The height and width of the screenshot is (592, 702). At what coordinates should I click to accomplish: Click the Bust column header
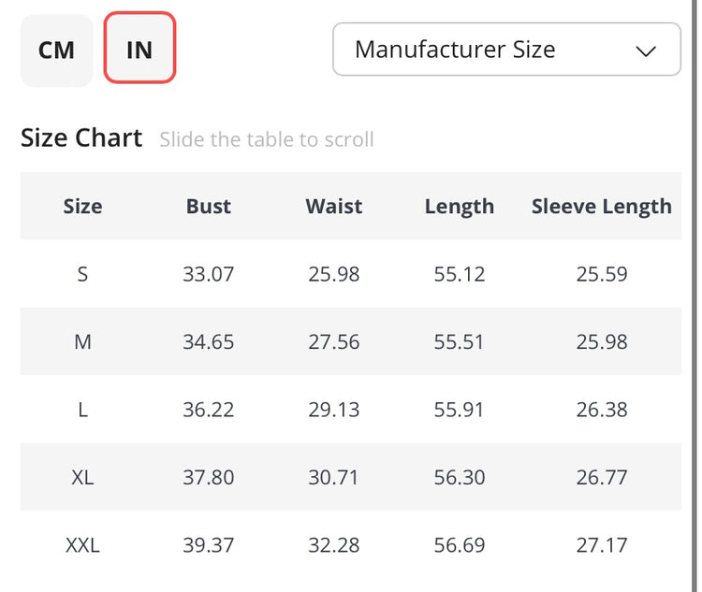pos(208,207)
